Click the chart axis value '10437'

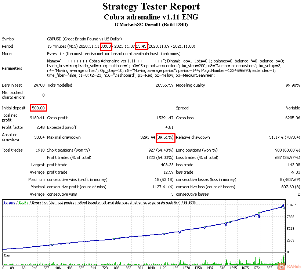292,205
